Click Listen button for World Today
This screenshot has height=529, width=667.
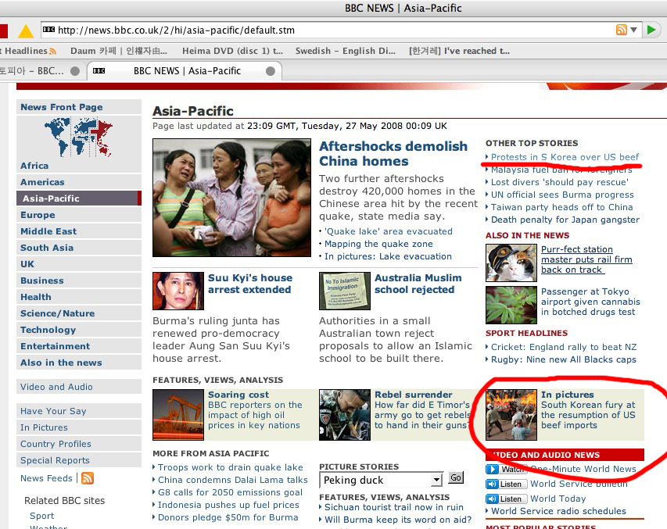(506, 499)
